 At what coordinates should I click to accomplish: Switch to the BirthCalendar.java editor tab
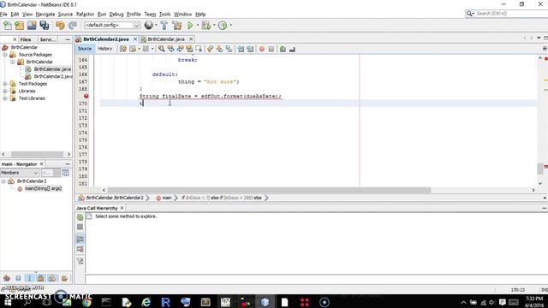click(166, 39)
